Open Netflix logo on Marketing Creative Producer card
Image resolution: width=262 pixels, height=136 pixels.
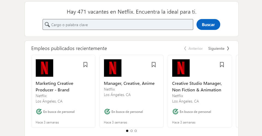pyautogui.click(x=44, y=68)
